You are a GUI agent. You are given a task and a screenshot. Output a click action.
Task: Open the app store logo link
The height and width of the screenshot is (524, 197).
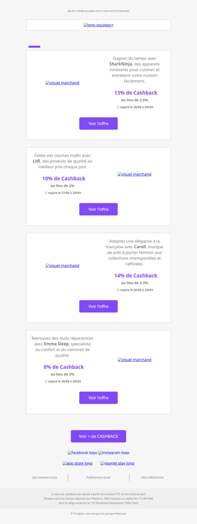pos(77,464)
